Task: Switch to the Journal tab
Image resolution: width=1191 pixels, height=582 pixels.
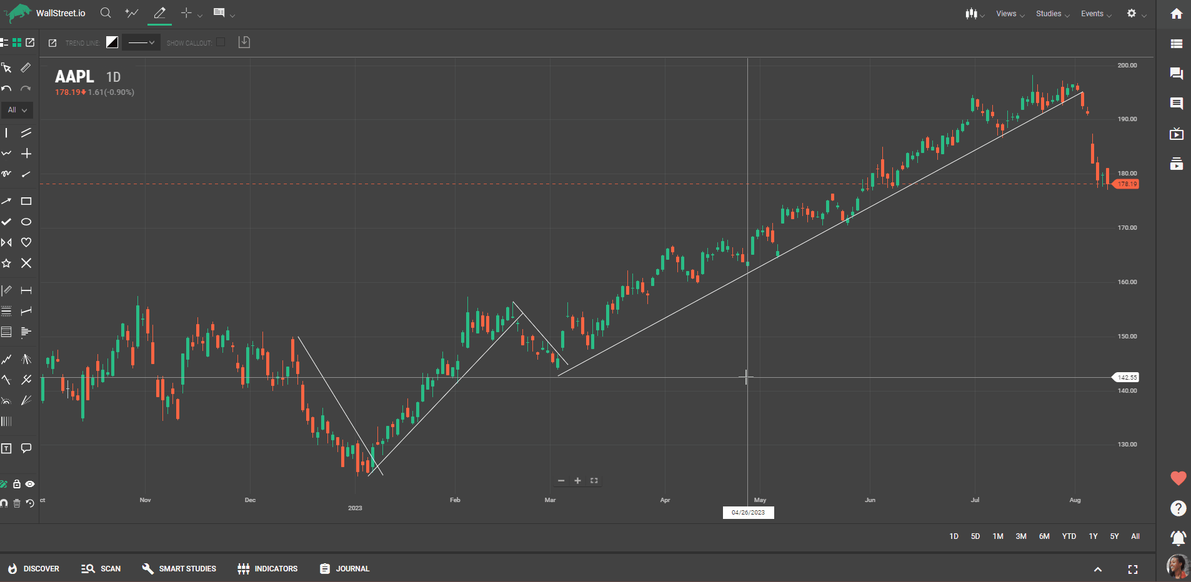Action: coord(345,569)
